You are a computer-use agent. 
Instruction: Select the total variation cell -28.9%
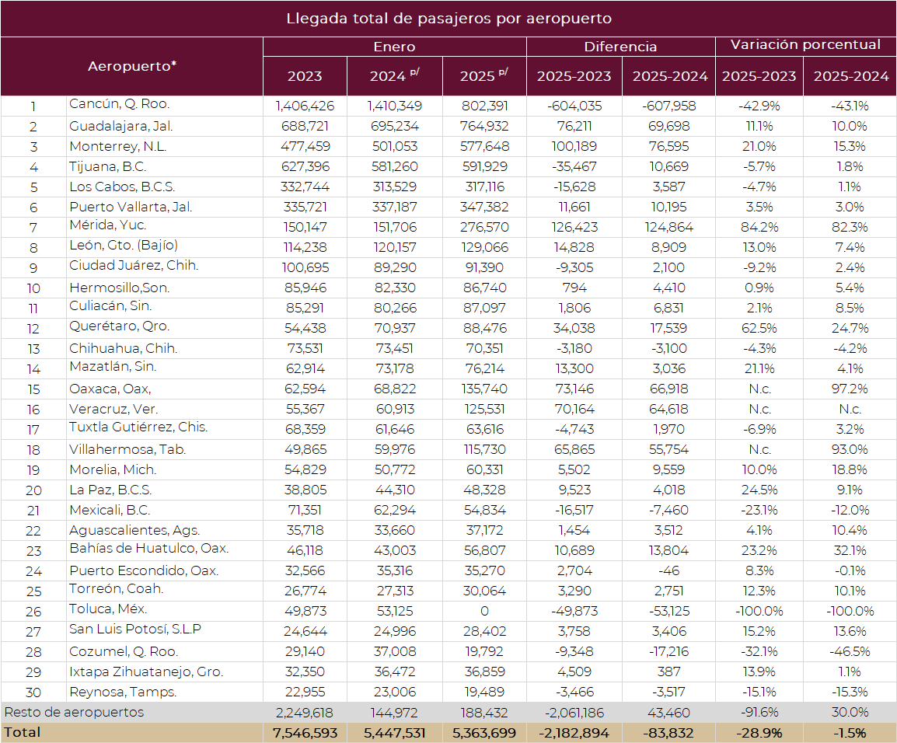tap(759, 732)
